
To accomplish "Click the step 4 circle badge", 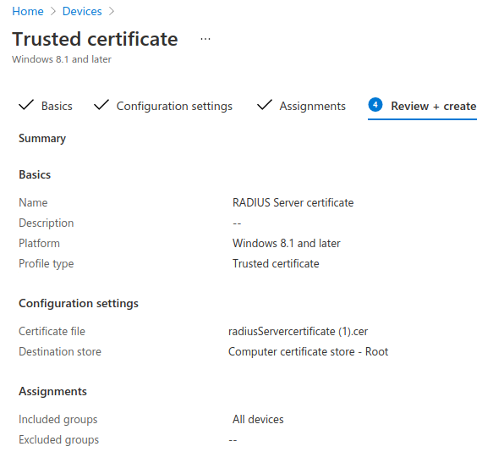I will point(375,105).
